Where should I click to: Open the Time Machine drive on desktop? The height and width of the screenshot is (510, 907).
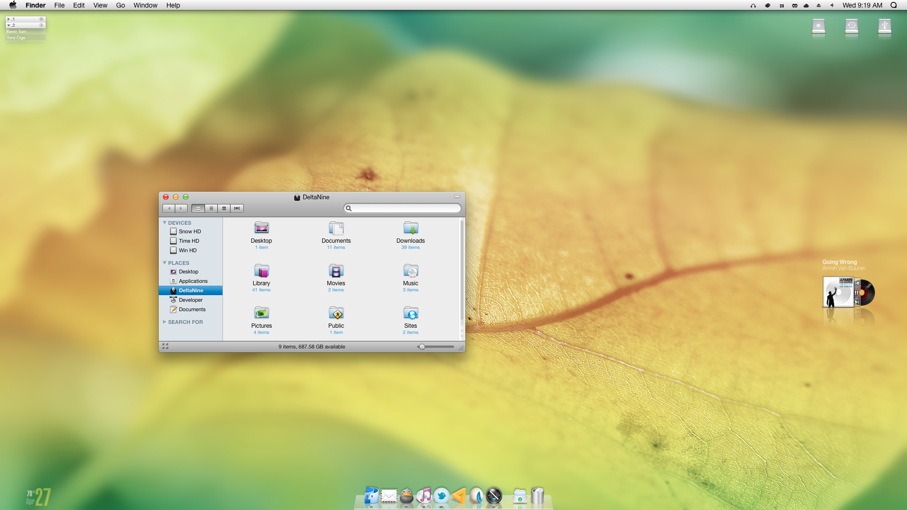[852, 26]
